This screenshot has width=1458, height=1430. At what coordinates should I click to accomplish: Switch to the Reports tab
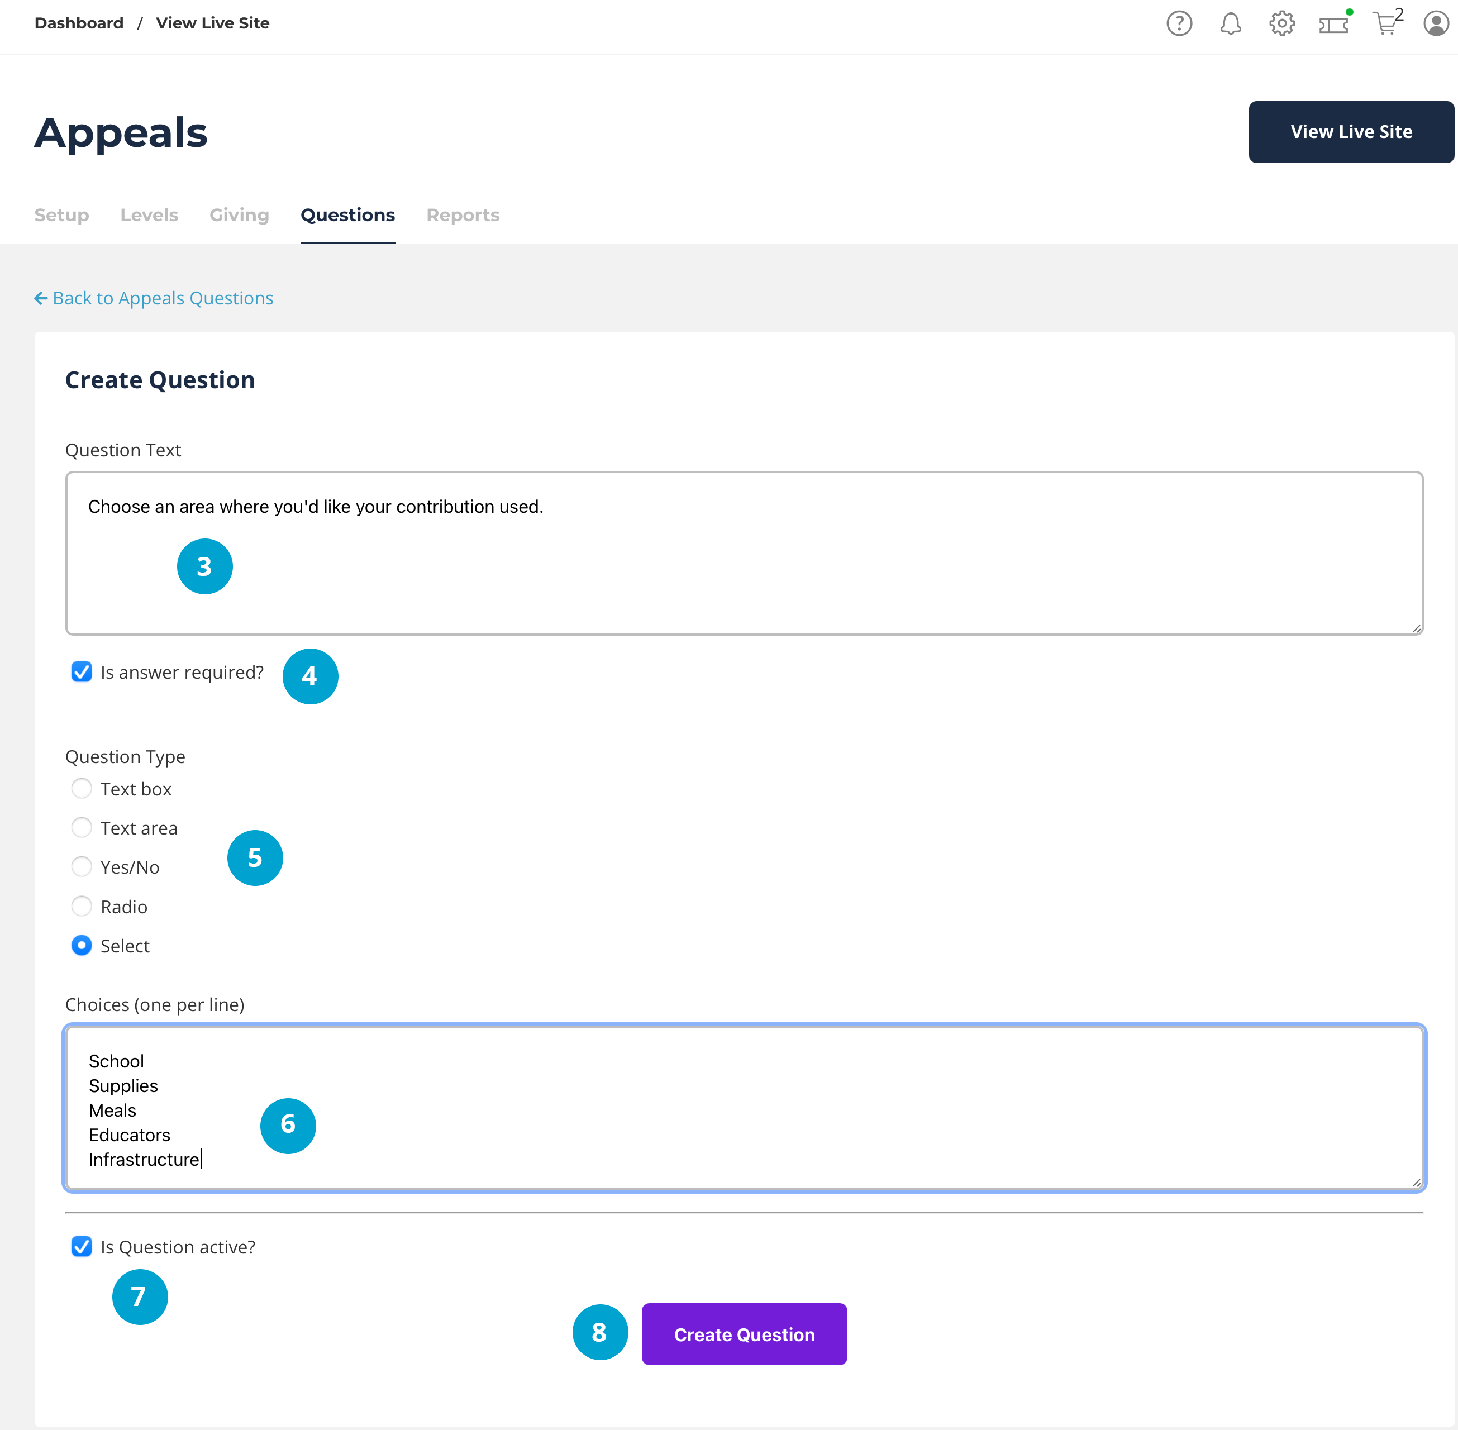tap(463, 215)
